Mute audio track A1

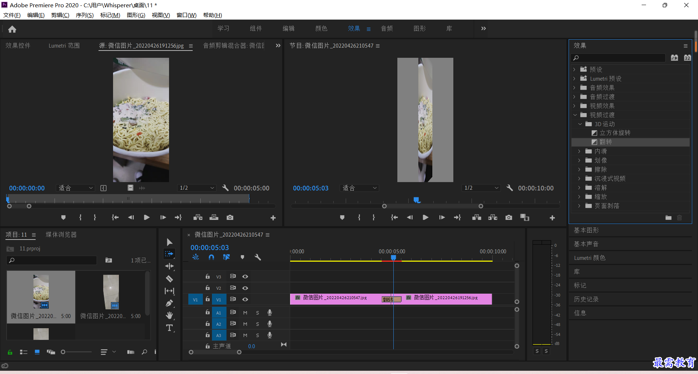[x=245, y=313]
